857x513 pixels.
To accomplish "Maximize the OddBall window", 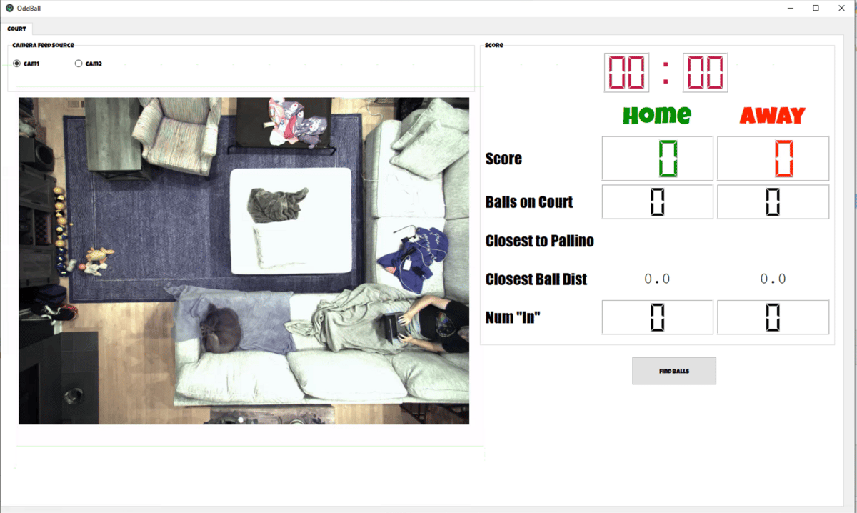I will (x=816, y=8).
